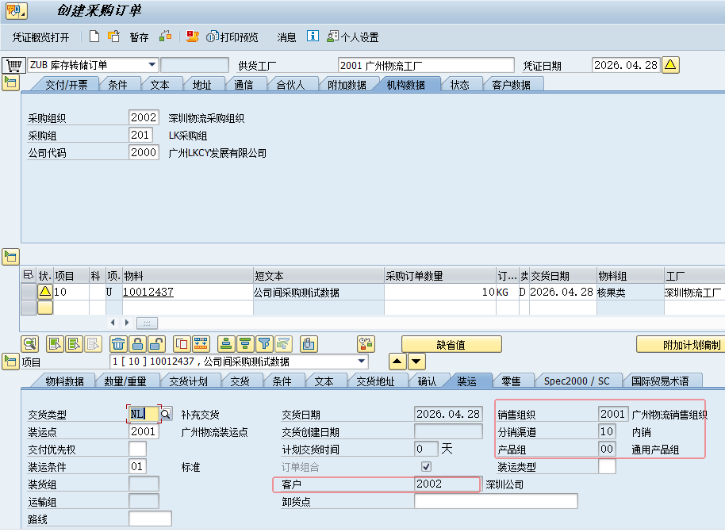Click the funnel filter icon in item toolbar
The height and width of the screenshot is (532, 725).
[x=264, y=344]
